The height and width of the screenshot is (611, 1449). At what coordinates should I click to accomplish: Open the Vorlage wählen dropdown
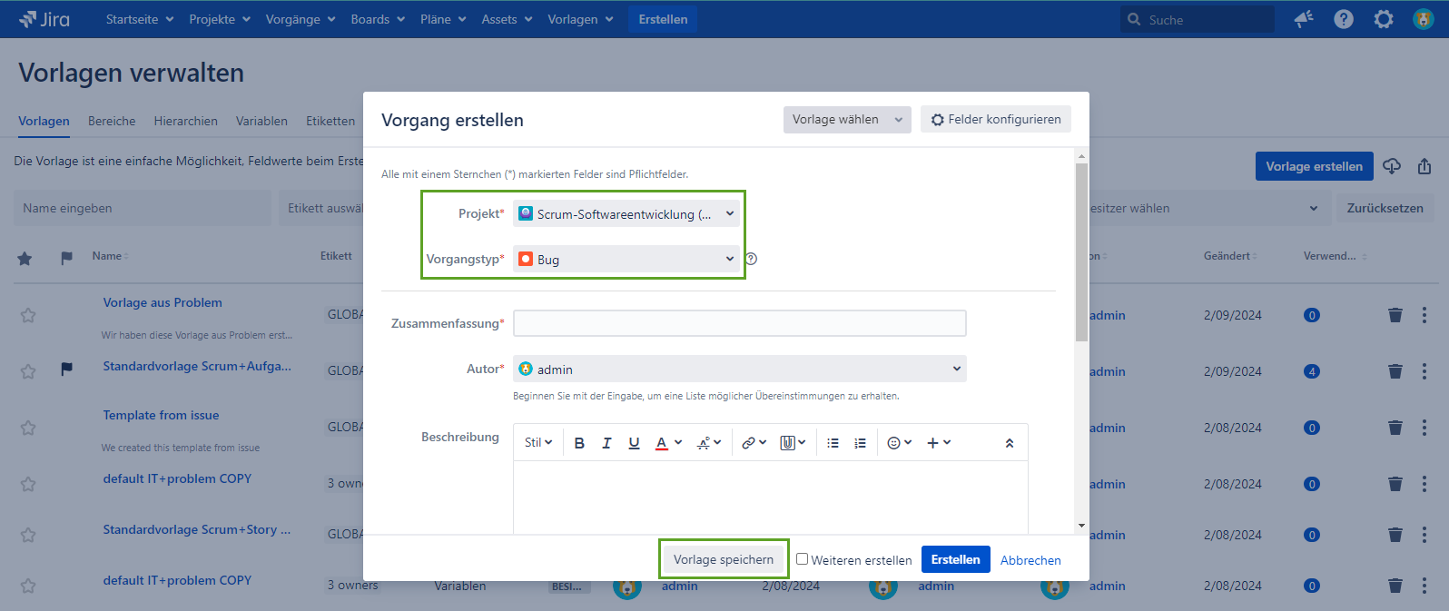point(846,120)
